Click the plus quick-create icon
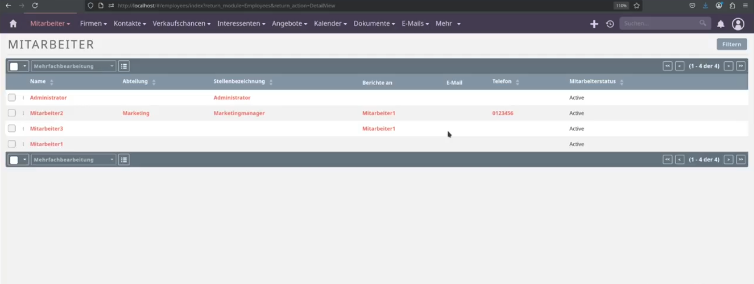 tap(594, 24)
